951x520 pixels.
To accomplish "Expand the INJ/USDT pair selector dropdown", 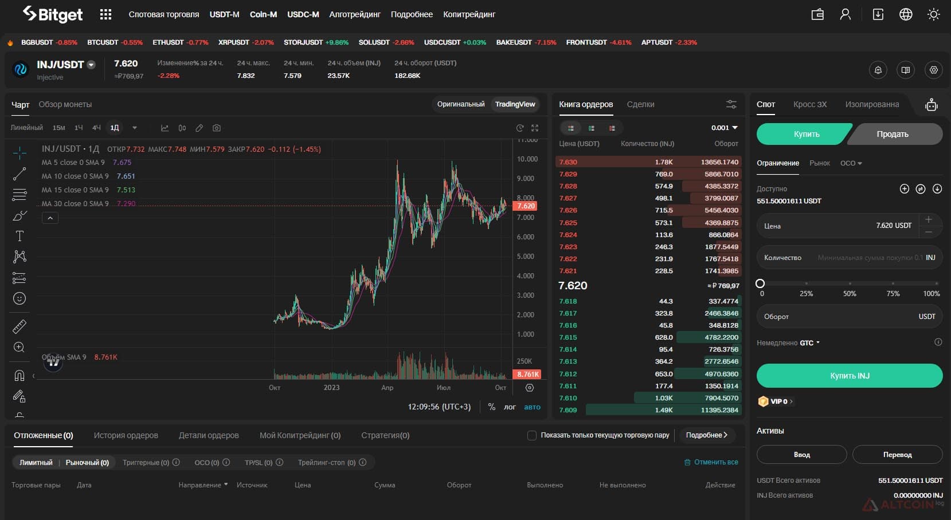I will click(x=91, y=65).
